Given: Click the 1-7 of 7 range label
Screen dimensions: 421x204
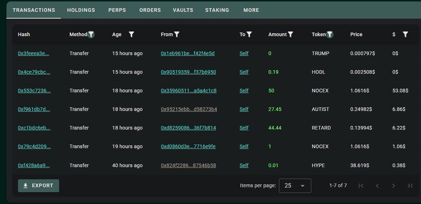Looking at the screenshot, I should pyautogui.click(x=338, y=185).
